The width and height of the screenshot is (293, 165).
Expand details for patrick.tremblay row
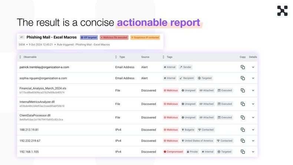[x=253, y=67]
